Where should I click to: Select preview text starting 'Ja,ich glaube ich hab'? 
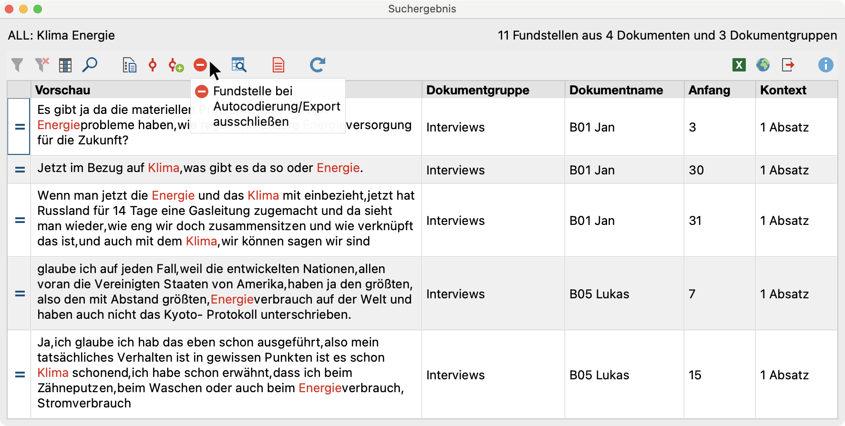(x=221, y=373)
